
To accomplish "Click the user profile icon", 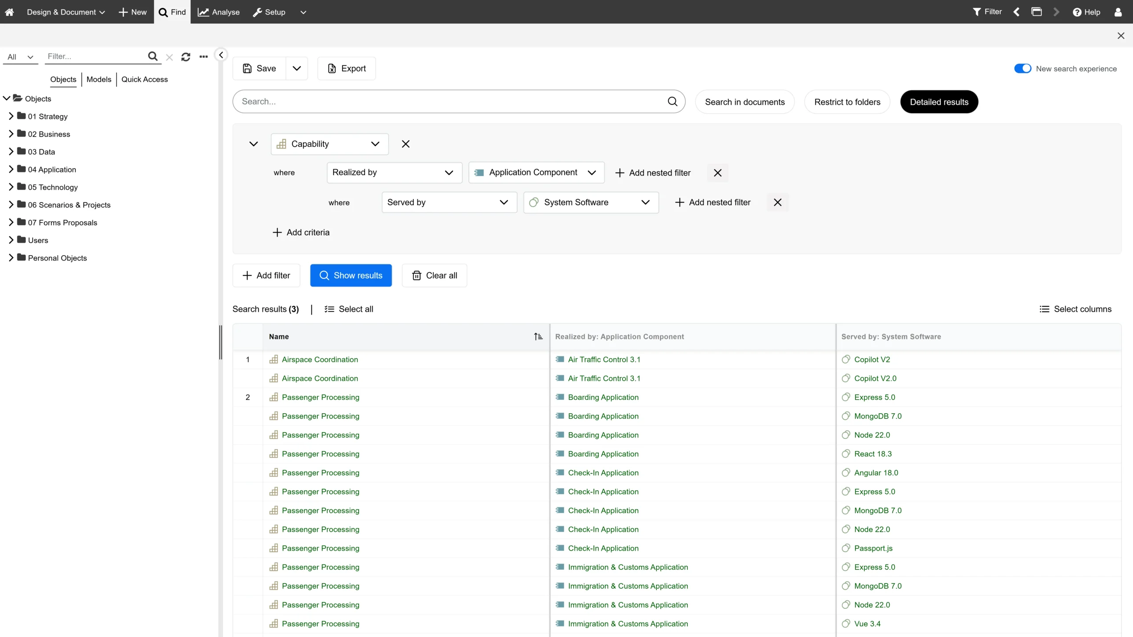I will [x=1118, y=12].
